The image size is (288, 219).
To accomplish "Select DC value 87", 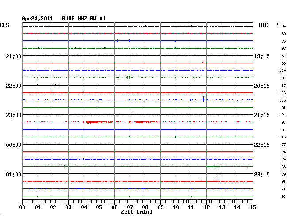I will tap(284, 86).
